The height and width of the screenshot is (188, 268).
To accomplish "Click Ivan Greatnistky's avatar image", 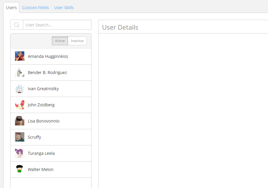I will 19,88.
